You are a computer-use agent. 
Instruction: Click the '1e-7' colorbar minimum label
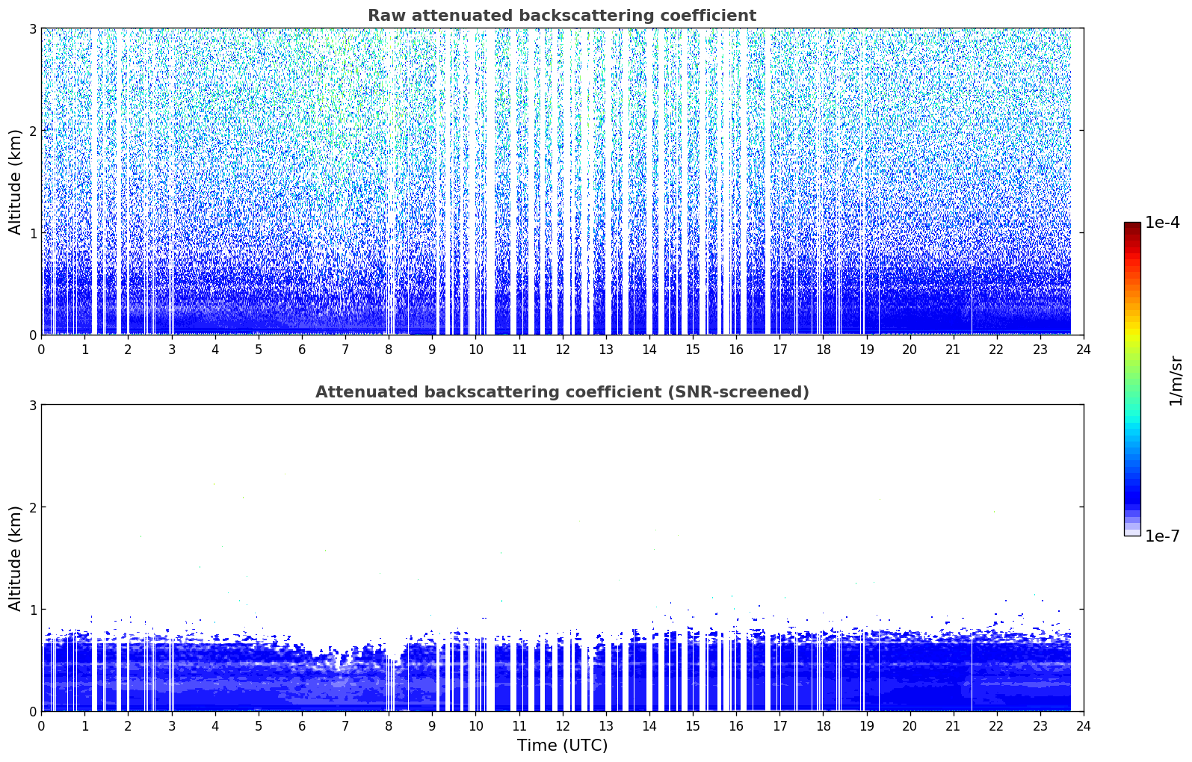(1162, 536)
